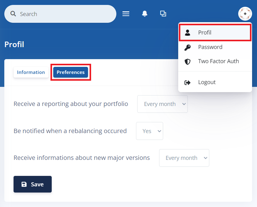The width and height of the screenshot is (257, 207).
Task: Click the 'Receive a reporting about your portfolio' label
Action: point(71,104)
